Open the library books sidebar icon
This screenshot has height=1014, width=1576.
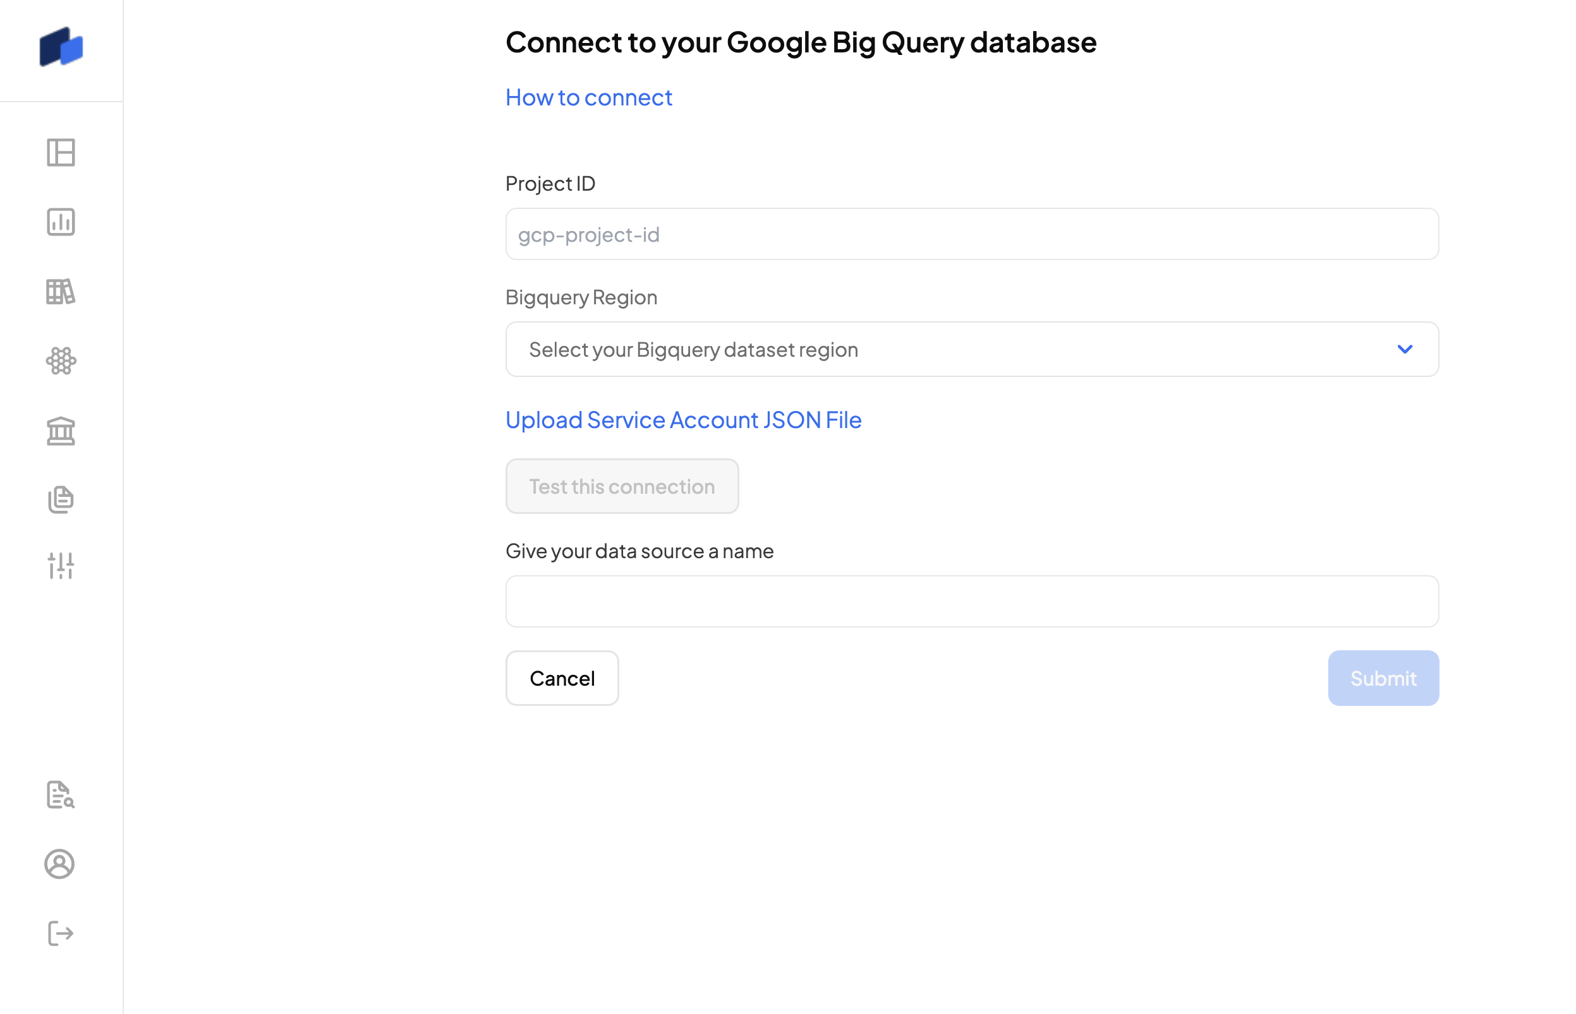click(x=61, y=291)
